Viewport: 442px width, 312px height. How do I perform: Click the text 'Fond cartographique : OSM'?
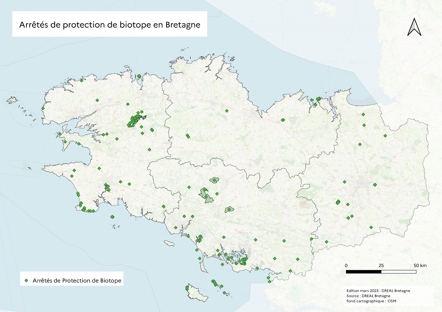371,301
